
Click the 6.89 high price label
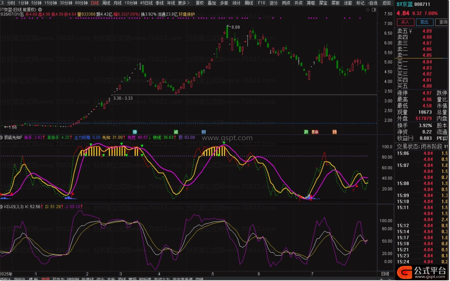point(235,27)
